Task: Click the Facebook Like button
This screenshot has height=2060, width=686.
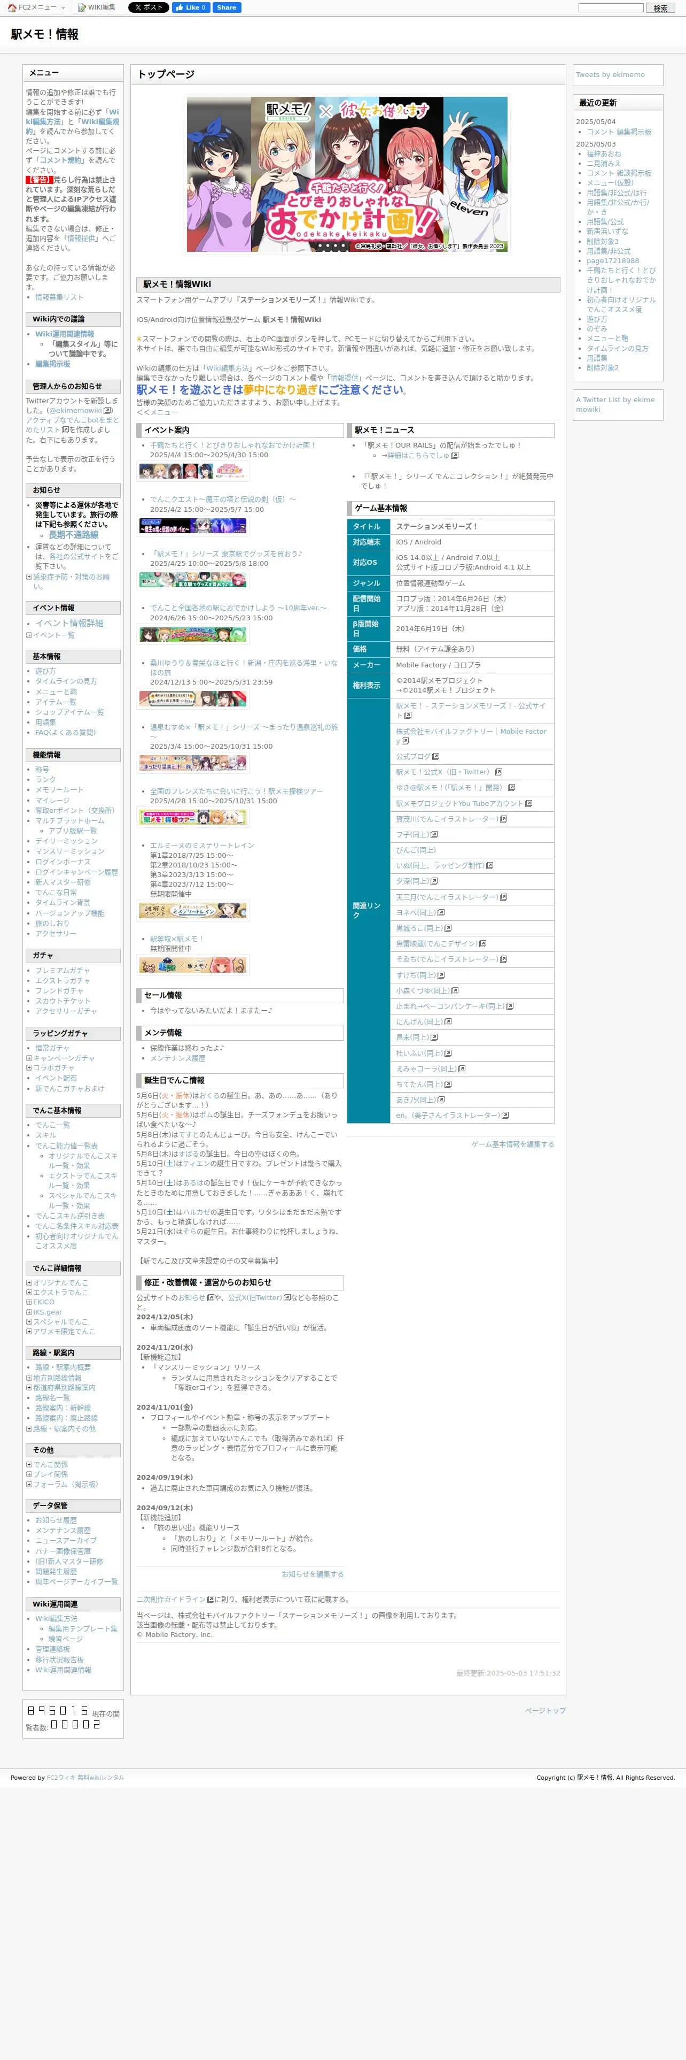Action: click(191, 7)
